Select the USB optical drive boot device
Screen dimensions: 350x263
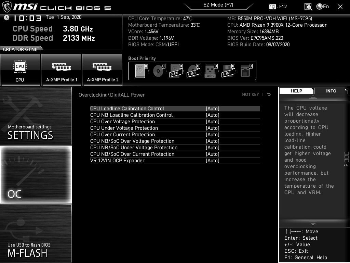point(193,71)
